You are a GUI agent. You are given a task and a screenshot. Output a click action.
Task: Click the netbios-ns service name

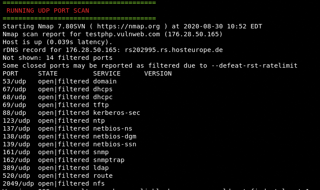(113, 128)
